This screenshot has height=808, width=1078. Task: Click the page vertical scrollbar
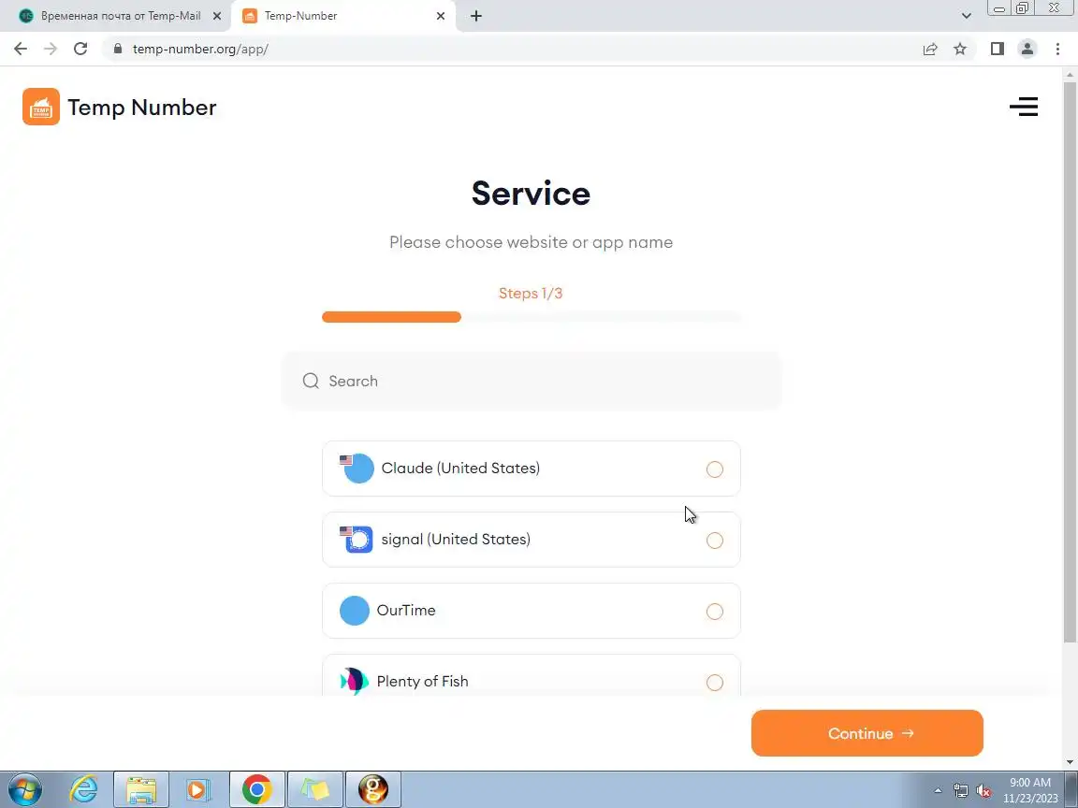pyautogui.click(x=1070, y=363)
